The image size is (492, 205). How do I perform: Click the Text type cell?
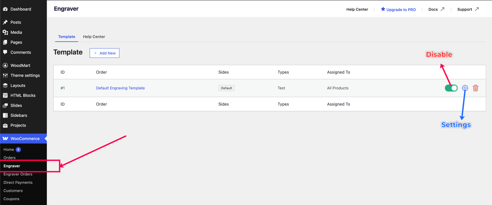(x=281, y=88)
